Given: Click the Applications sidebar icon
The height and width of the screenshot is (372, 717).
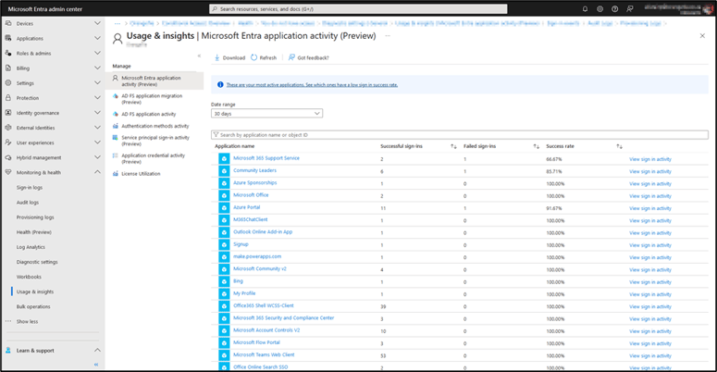Looking at the screenshot, I should tap(8, 39).
